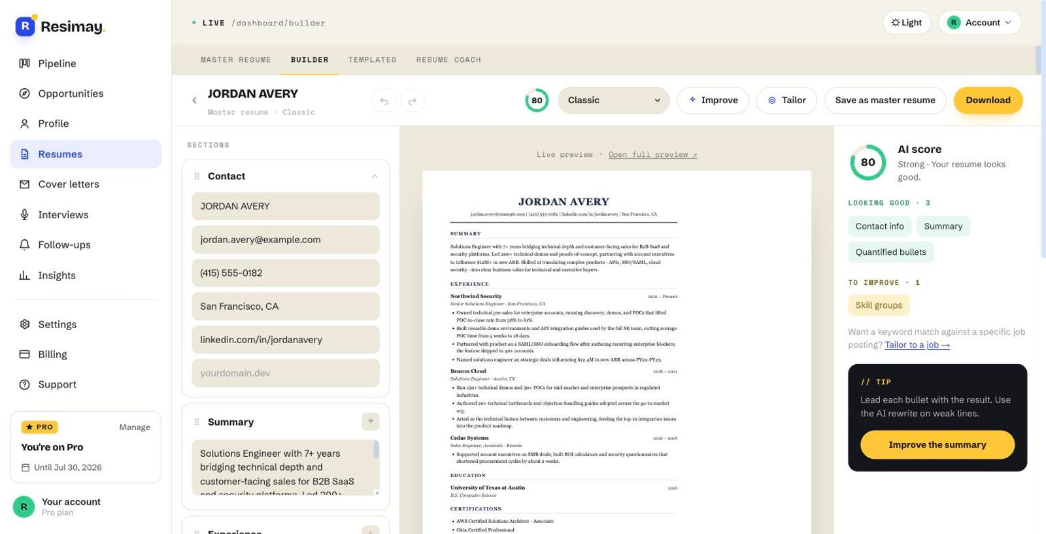Image resolution: width=1046 pixels, height=534 pixels.
Task: Click the resume preview page
Action: pos(616,352)
